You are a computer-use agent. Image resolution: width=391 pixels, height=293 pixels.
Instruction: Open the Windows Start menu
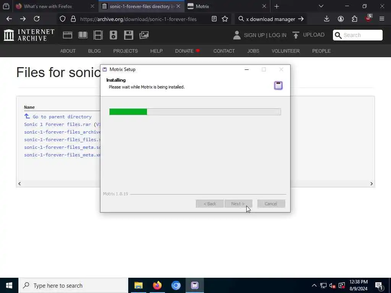pos(9,285)
